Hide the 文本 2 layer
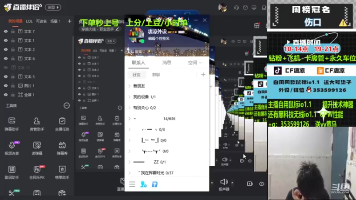Image resolution: width=356 pixels, height=200 pixels. [x=6, y=49]
